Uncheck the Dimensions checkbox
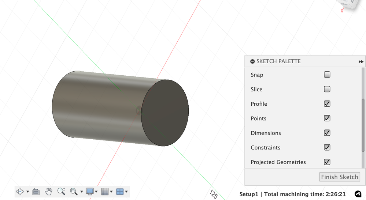 pos(327,133)
